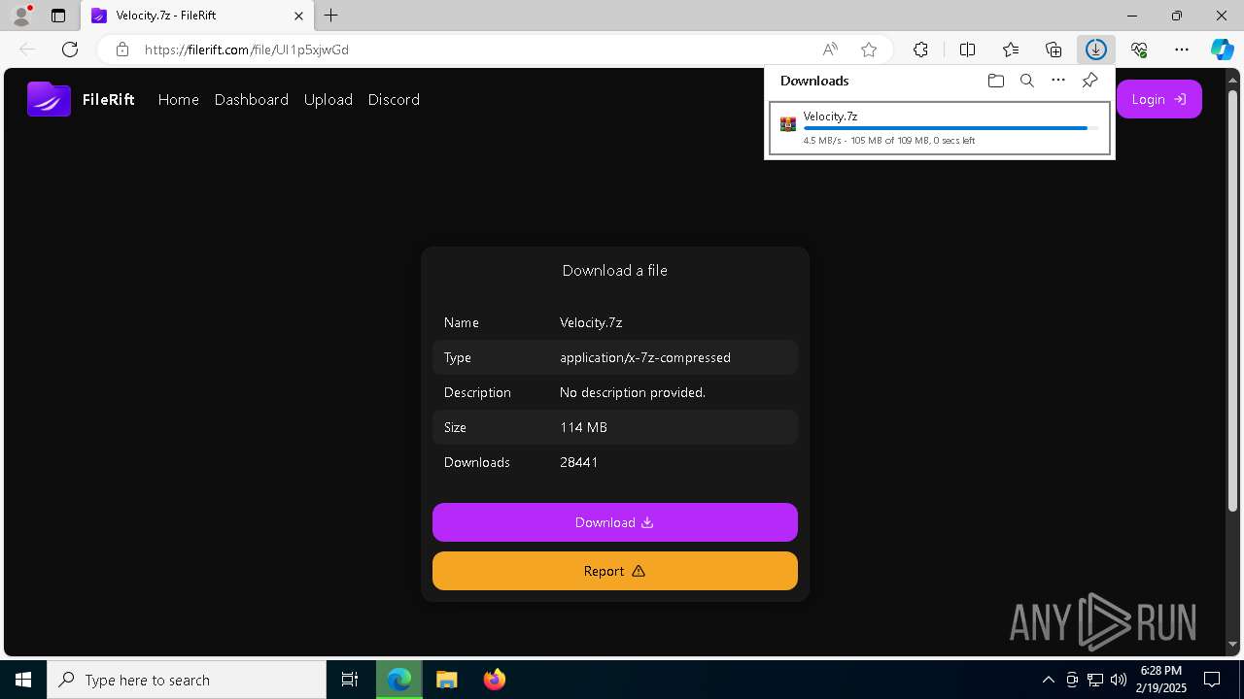
Task: Open the Extensions puzzle icon
Action: (920, 50)
